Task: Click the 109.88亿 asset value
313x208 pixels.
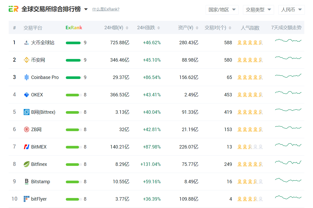Action: point(189,199)
